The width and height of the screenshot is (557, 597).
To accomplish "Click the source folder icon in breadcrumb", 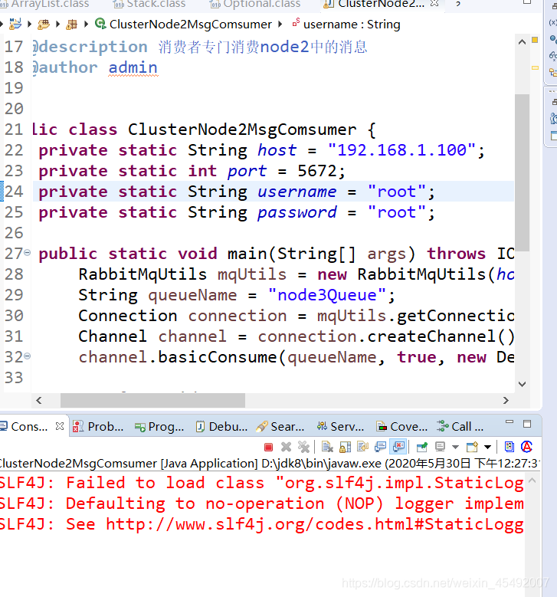I will [x=44, y=25].
